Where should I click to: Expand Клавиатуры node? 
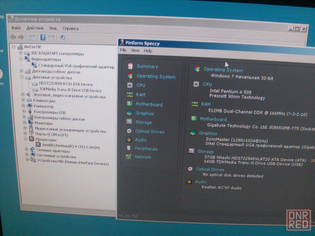23,100
